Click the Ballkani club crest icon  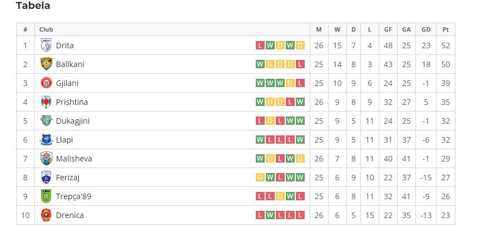pos(46,64)
